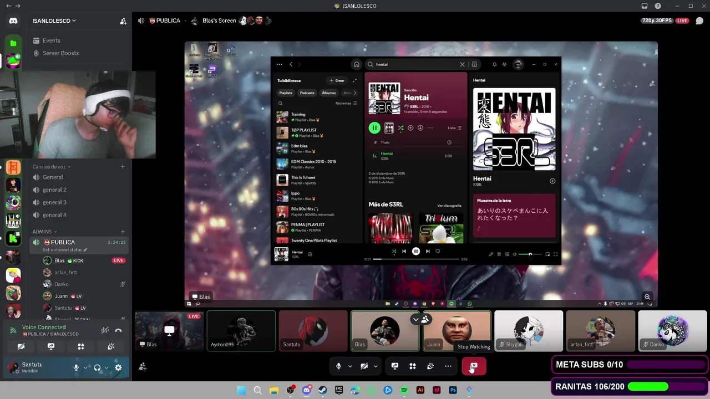Open camera options arrow in call bar
This screenshot has width=710, height=399.
tap(376, 366)
